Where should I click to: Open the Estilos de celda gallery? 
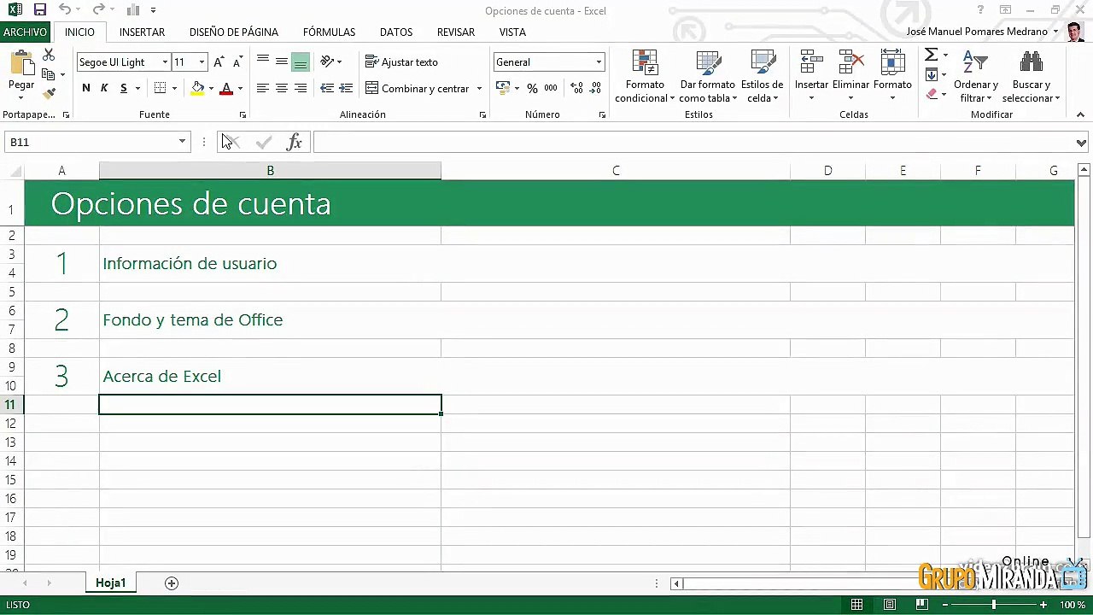click(x=762, y=76)
